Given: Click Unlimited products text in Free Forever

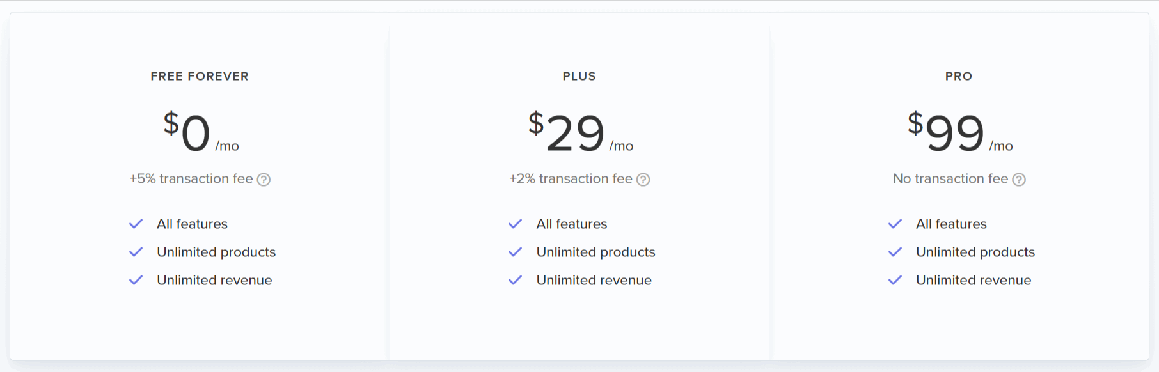Looking at the screenshot, I should click(216, 252).
